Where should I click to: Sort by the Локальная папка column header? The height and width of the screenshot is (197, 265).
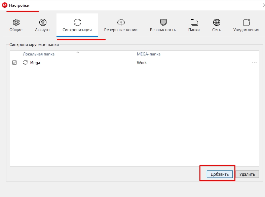pos(39,54)
